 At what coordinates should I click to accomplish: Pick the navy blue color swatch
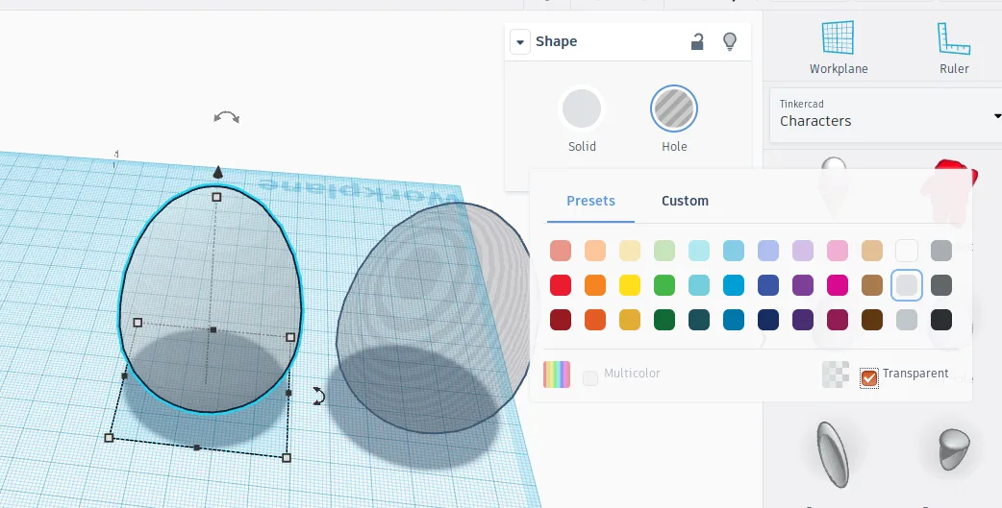click(768, 320)
